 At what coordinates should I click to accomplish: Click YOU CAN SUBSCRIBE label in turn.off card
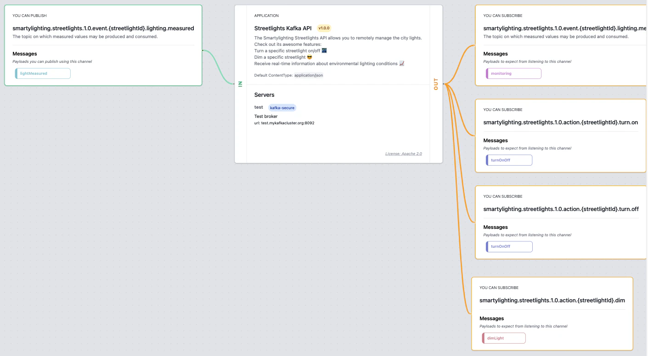pyautogui.click(x=503, y=196)
